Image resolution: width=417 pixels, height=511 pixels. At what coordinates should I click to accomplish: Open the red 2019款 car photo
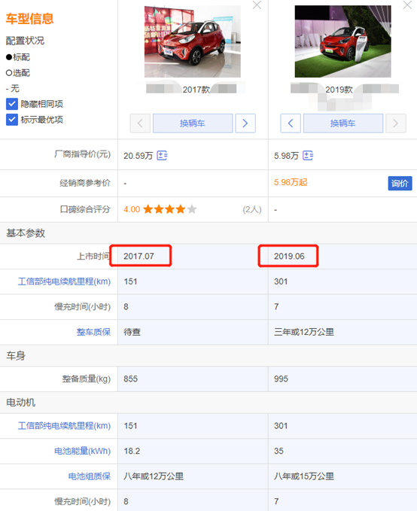point(343,41)
